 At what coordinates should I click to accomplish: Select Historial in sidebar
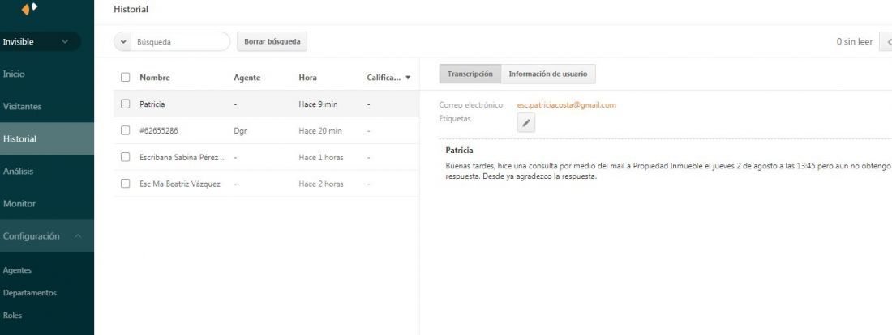47,138
